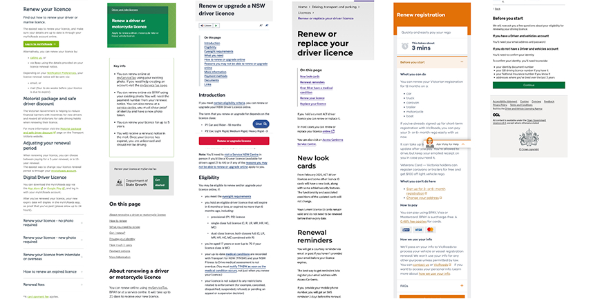Decrease text size with the smaller A icon
Viewport: 591px width, 299px height.
(x=261, y=26)
